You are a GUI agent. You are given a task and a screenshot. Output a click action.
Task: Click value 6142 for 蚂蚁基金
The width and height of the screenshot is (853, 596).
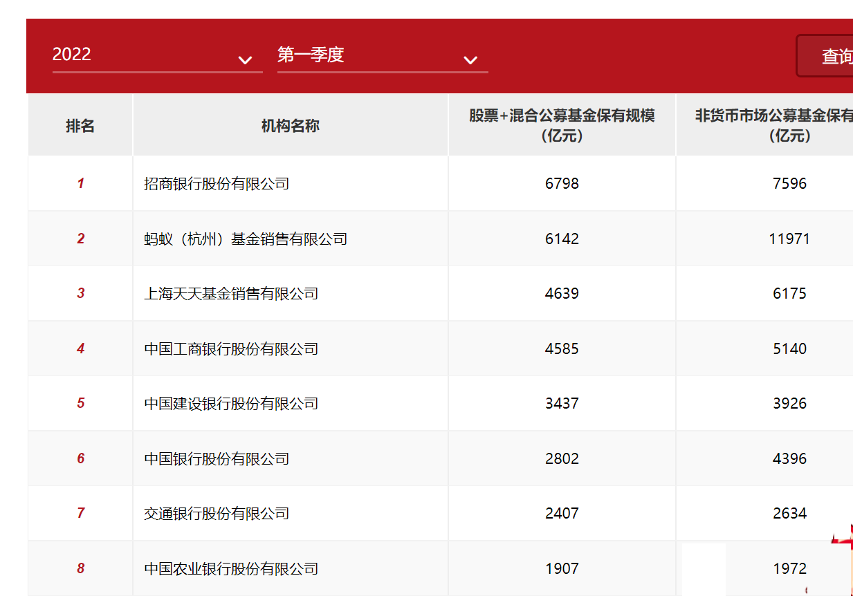tap(562, 239)
